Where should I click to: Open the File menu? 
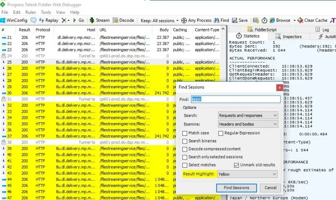tap(5, 12)
